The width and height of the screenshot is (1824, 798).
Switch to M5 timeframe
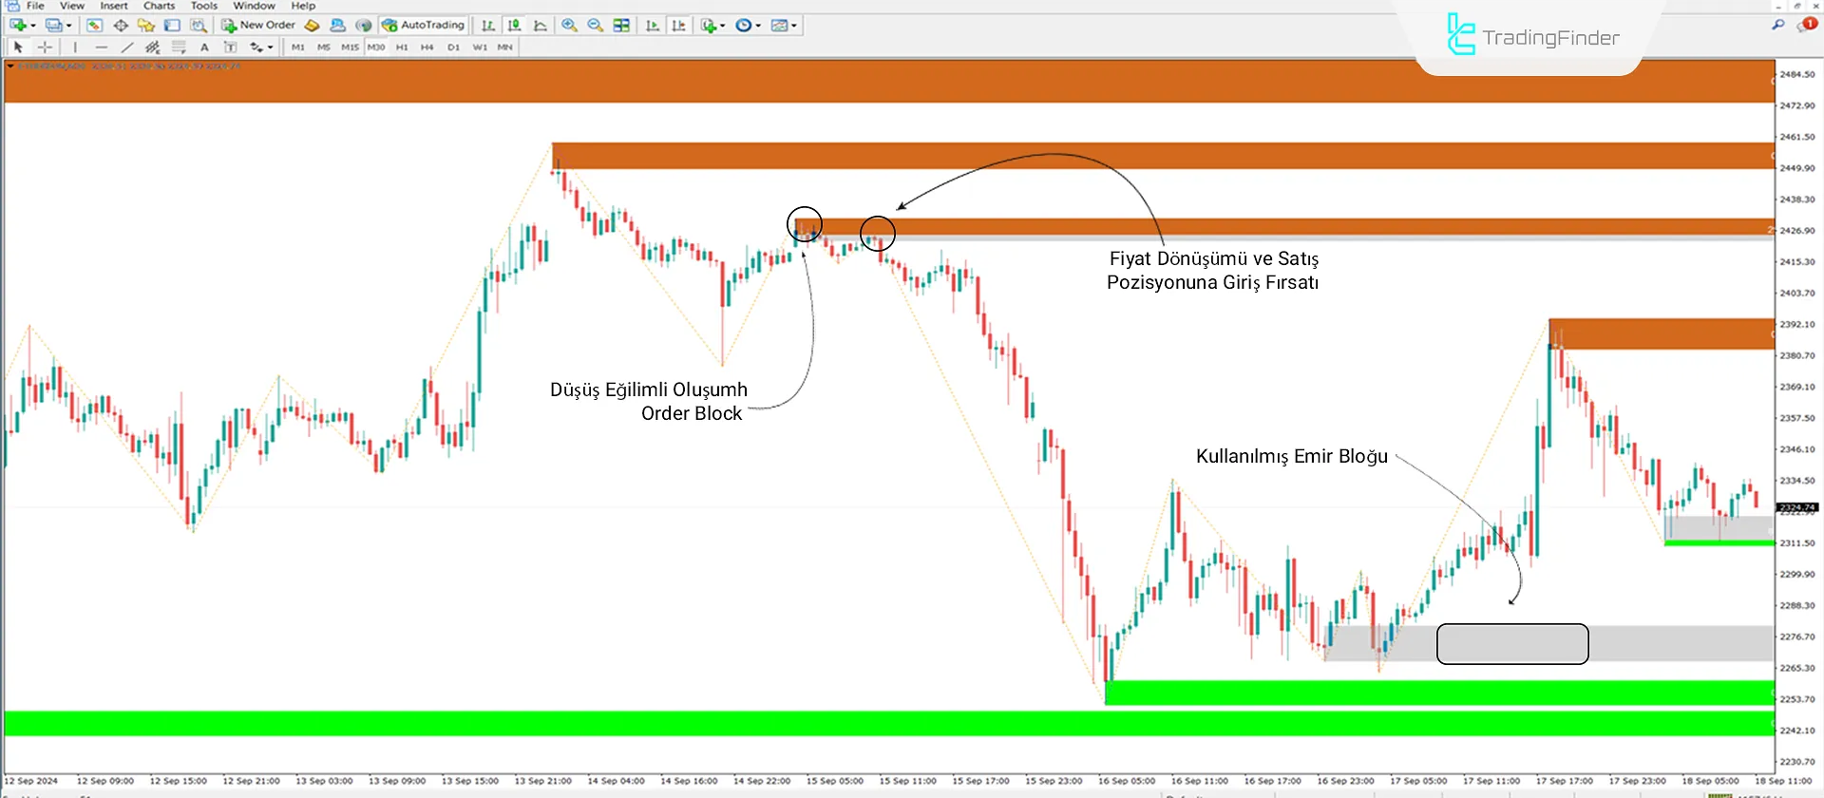[x=324, y=47]
